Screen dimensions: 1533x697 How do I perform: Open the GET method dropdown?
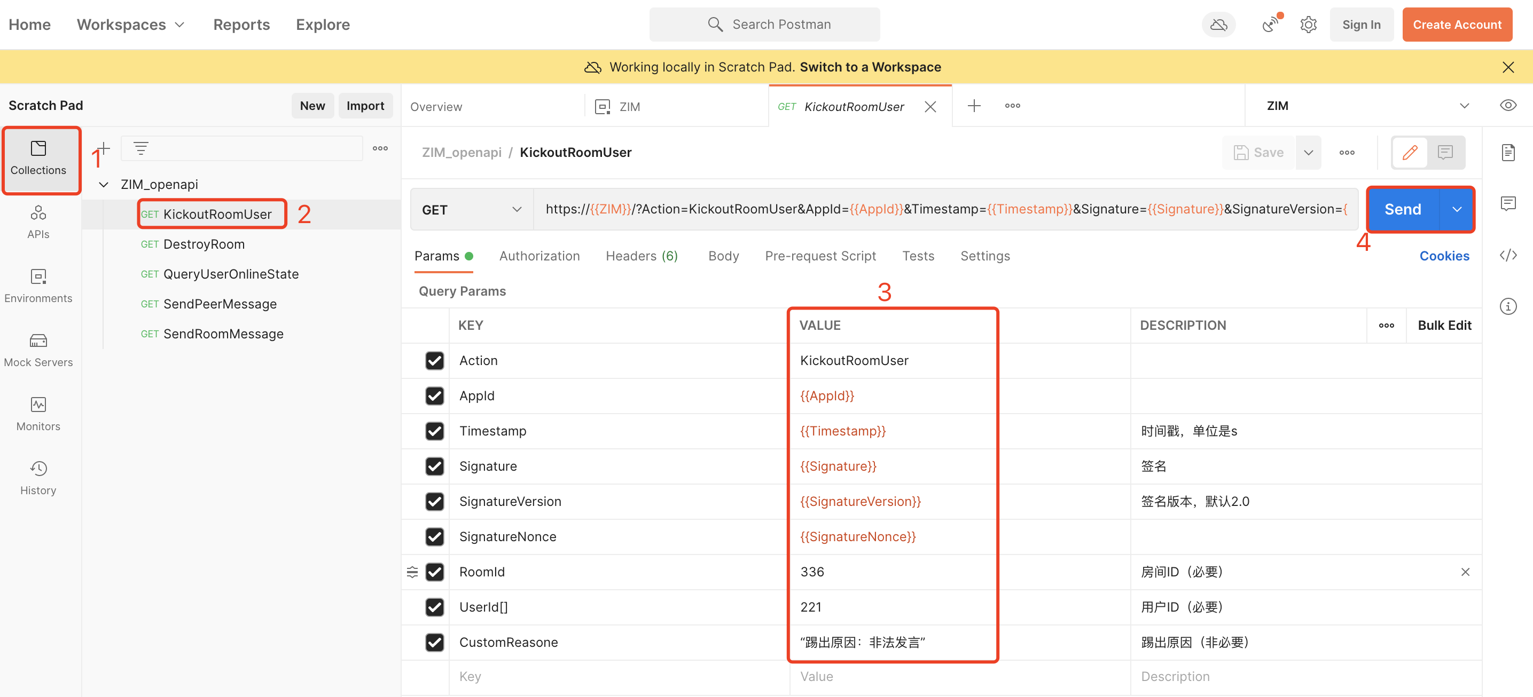point(471,209)
